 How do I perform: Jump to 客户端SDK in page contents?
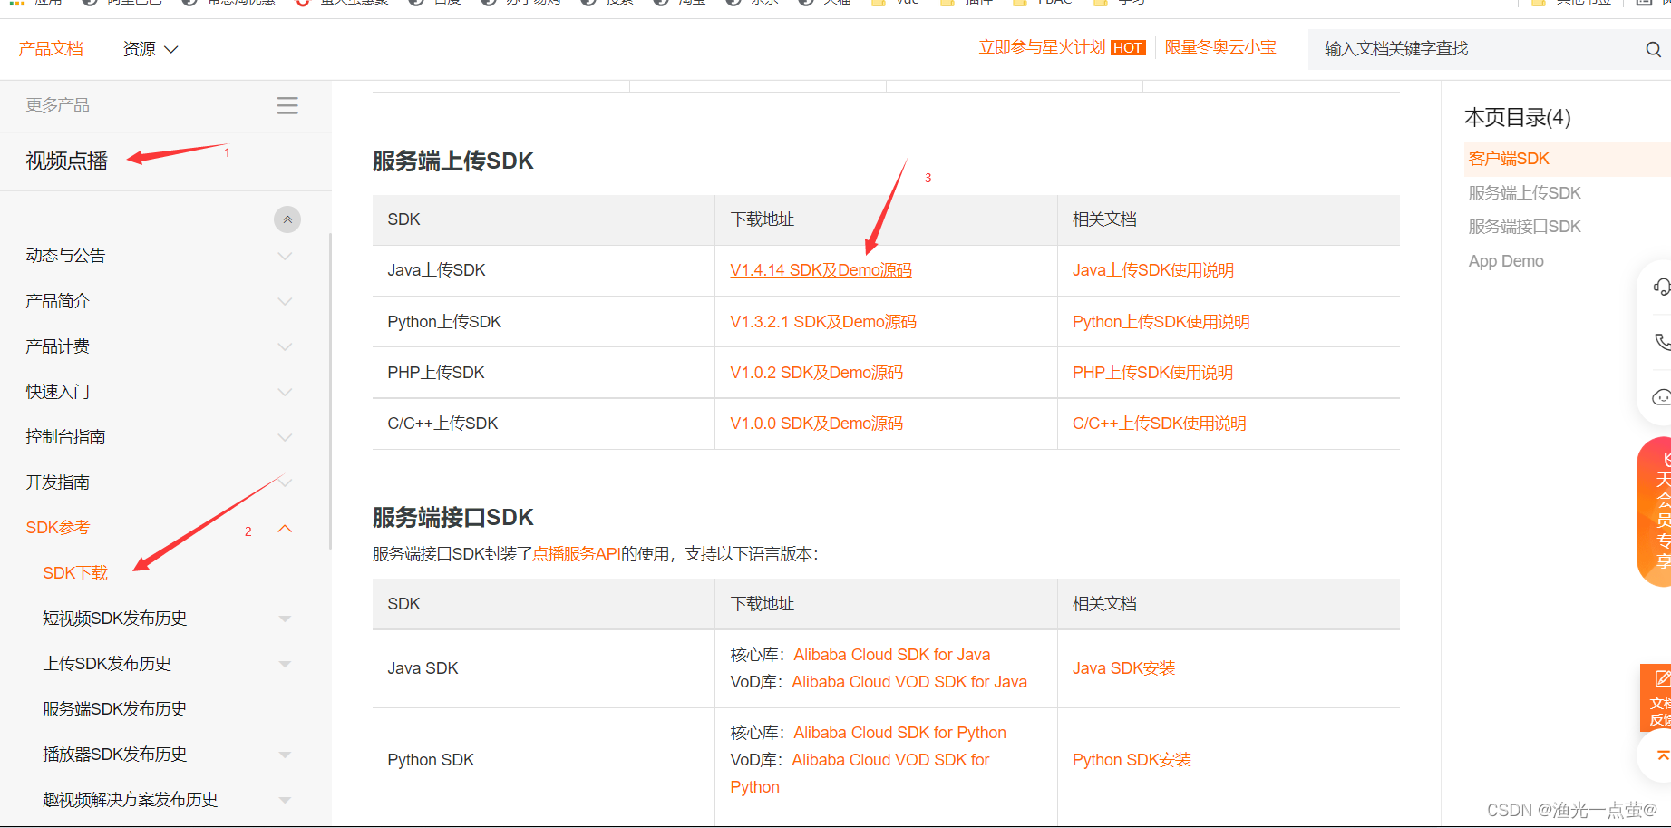1510,159
